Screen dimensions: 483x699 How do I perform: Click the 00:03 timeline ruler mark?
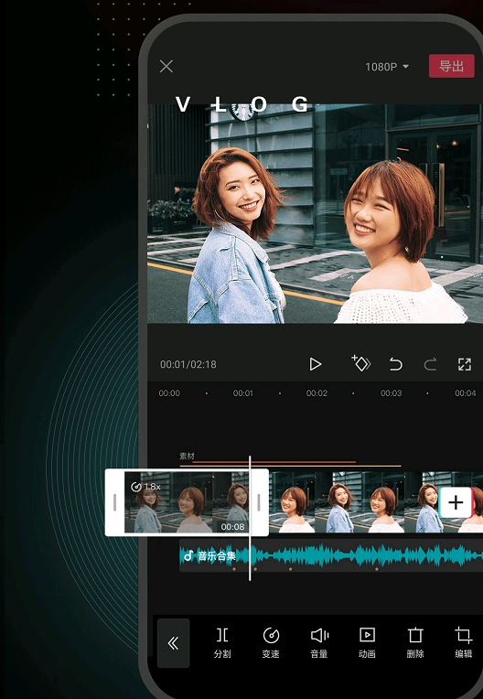coord(391,393)
